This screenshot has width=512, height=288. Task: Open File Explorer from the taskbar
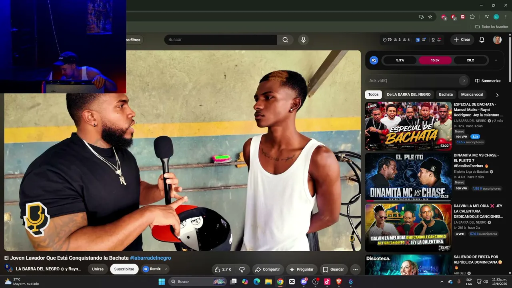coord(268,282)
